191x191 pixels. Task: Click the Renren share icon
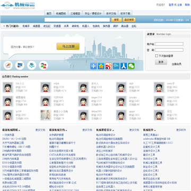pos(124,66)
